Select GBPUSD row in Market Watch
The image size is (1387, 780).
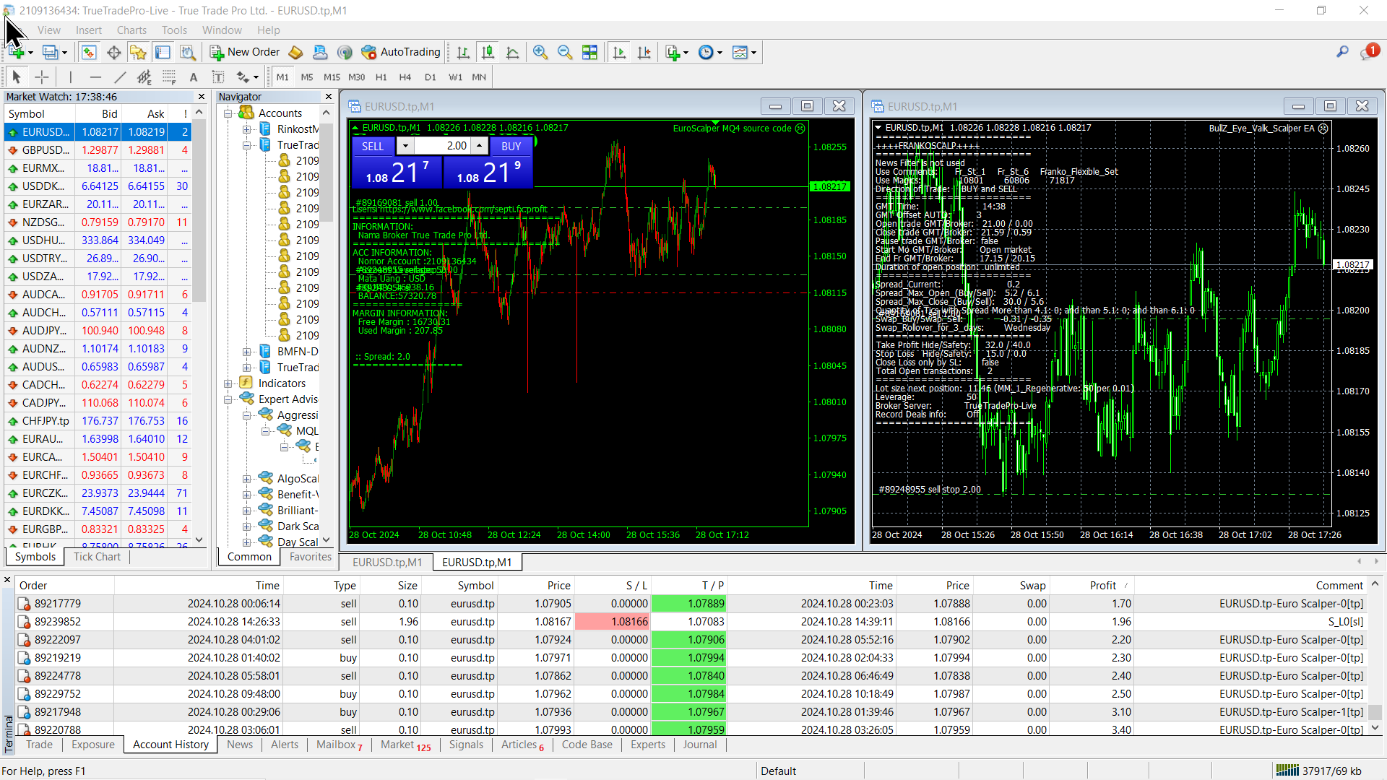(98, 150)
